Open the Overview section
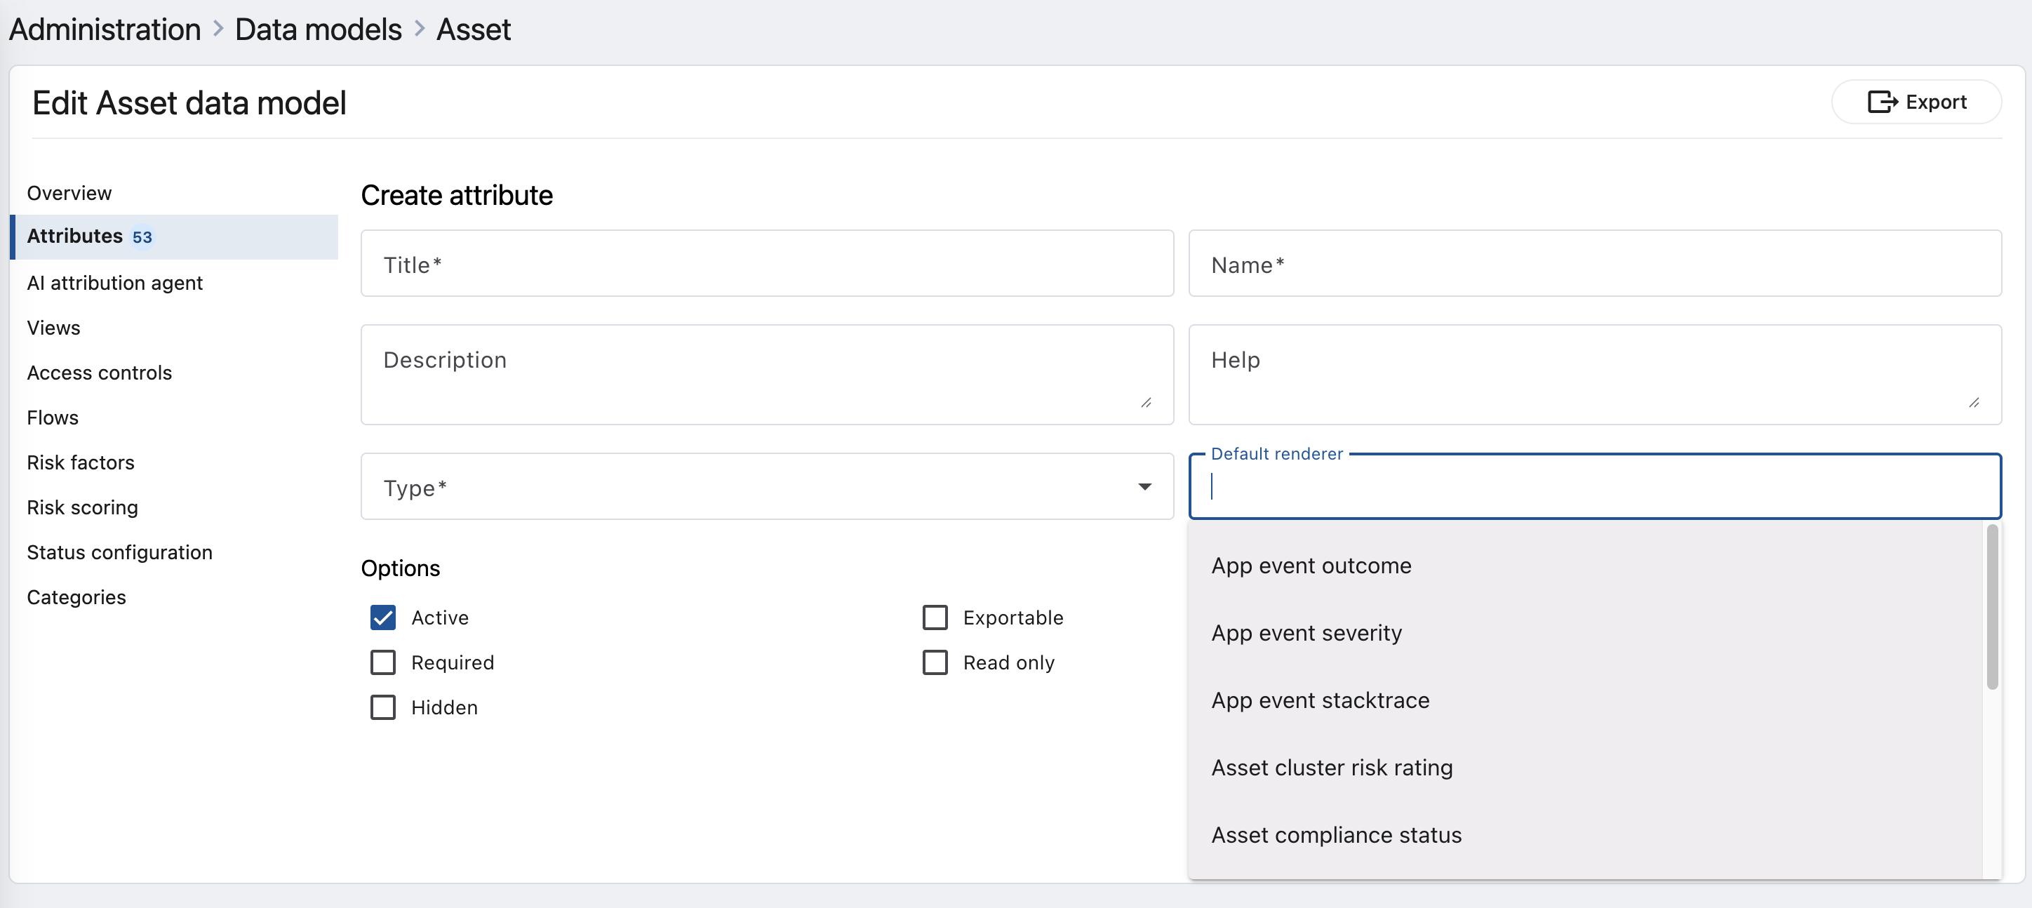 (x=69, y=192)
